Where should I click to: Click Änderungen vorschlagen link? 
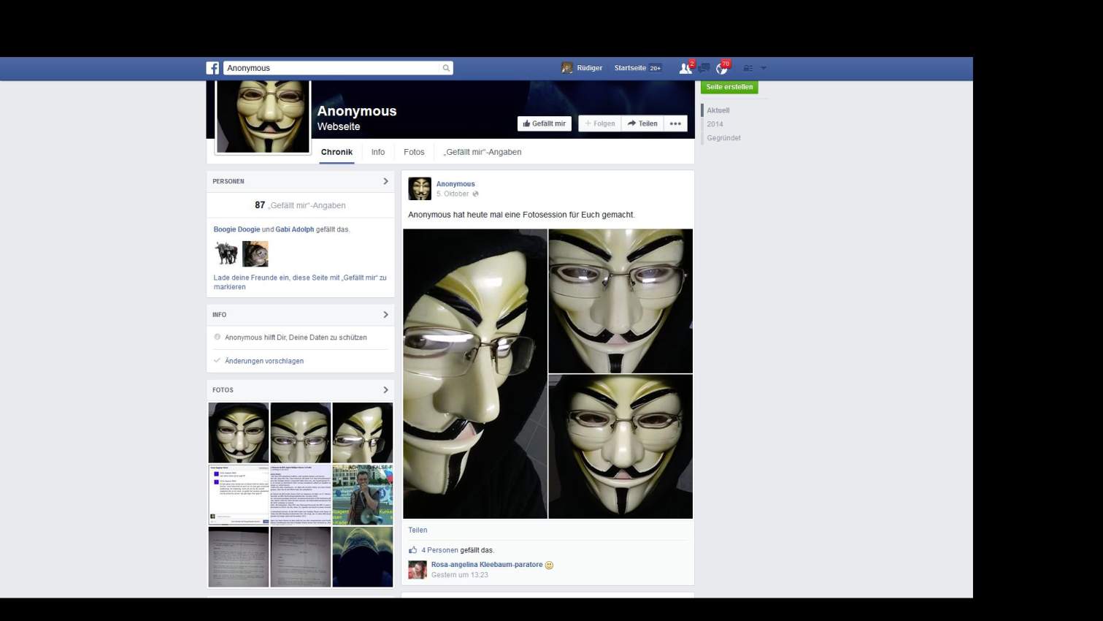pos(264,361)
